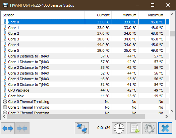Click the Maximum column header
The height and width of the screenshot is (138, 176).
tap(152, 15)
